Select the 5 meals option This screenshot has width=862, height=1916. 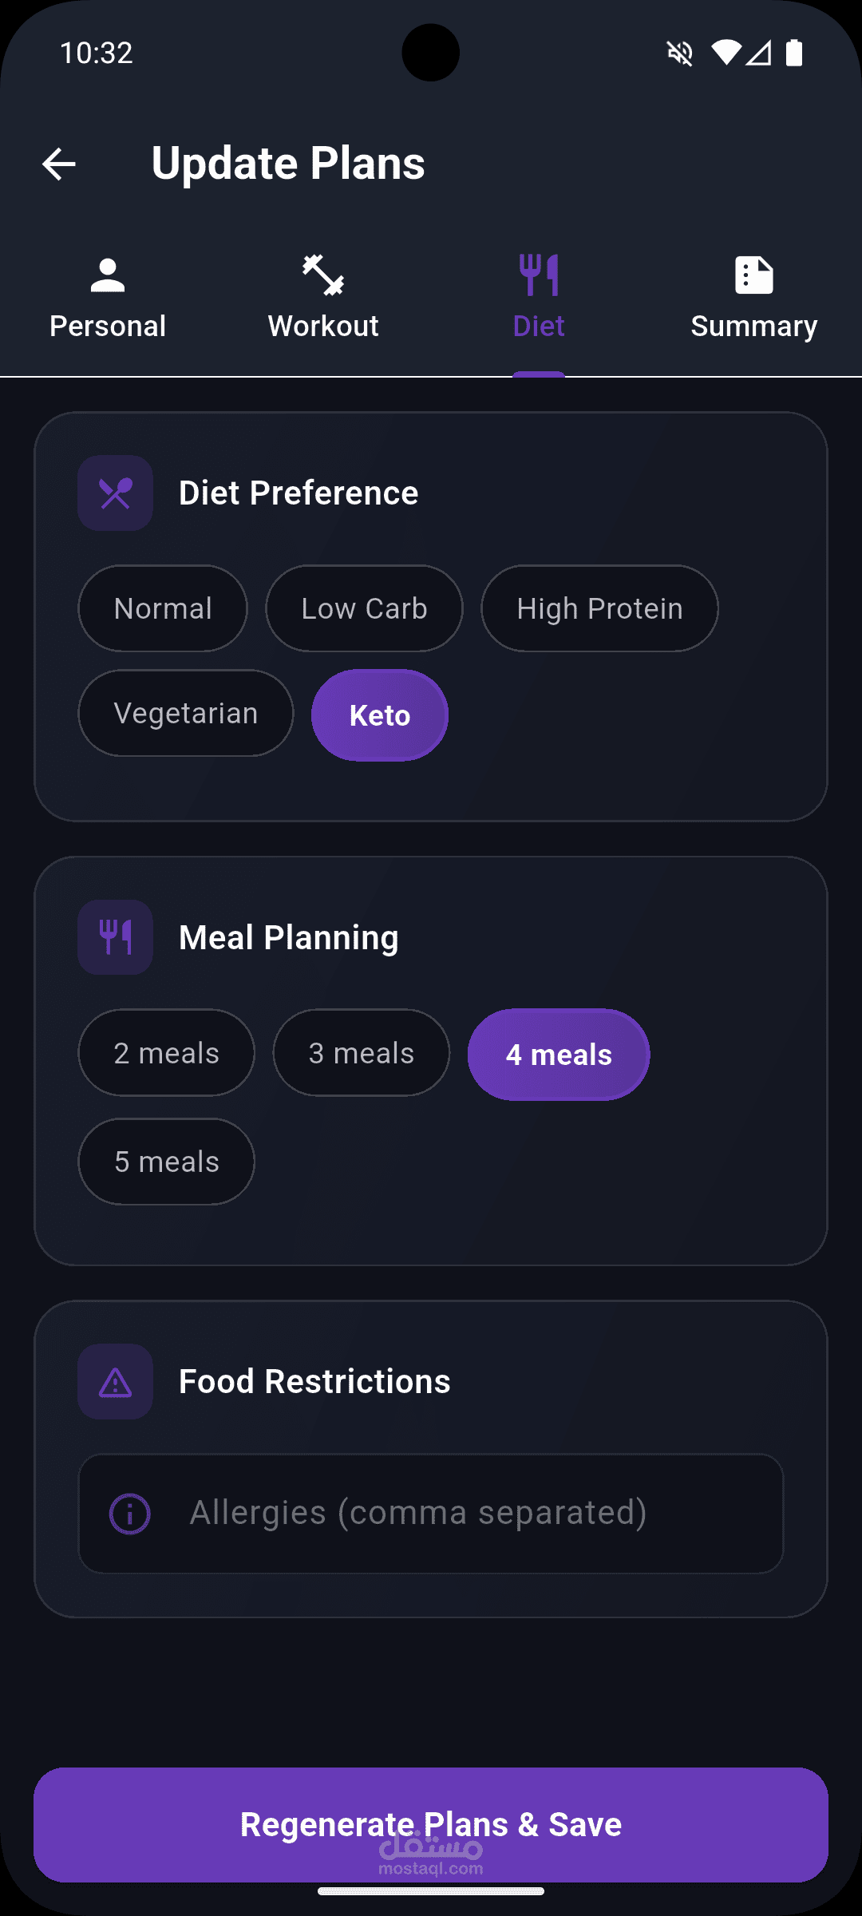coord(166,1162)
